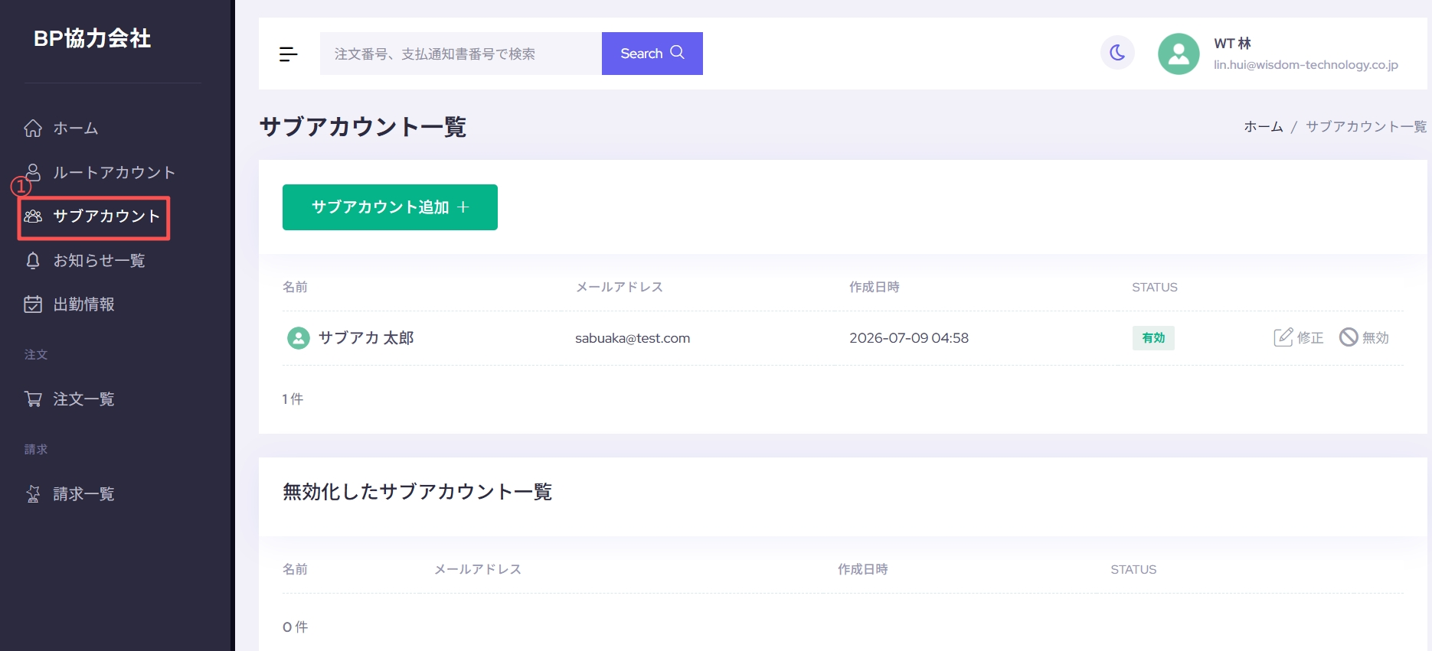Viewport: 1432px width, 651px height.
Task: Click the plus icon on add button
Action: (463, 207)
